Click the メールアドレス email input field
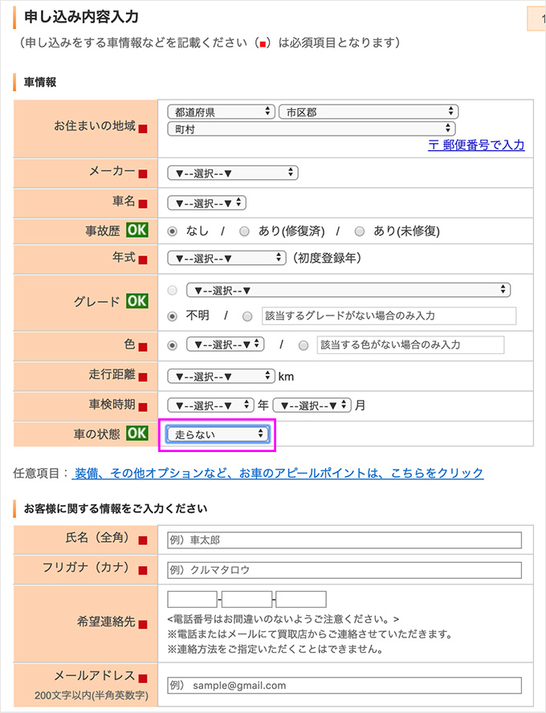This screenshot has width=546, height=713. click(x=344, y=686)
